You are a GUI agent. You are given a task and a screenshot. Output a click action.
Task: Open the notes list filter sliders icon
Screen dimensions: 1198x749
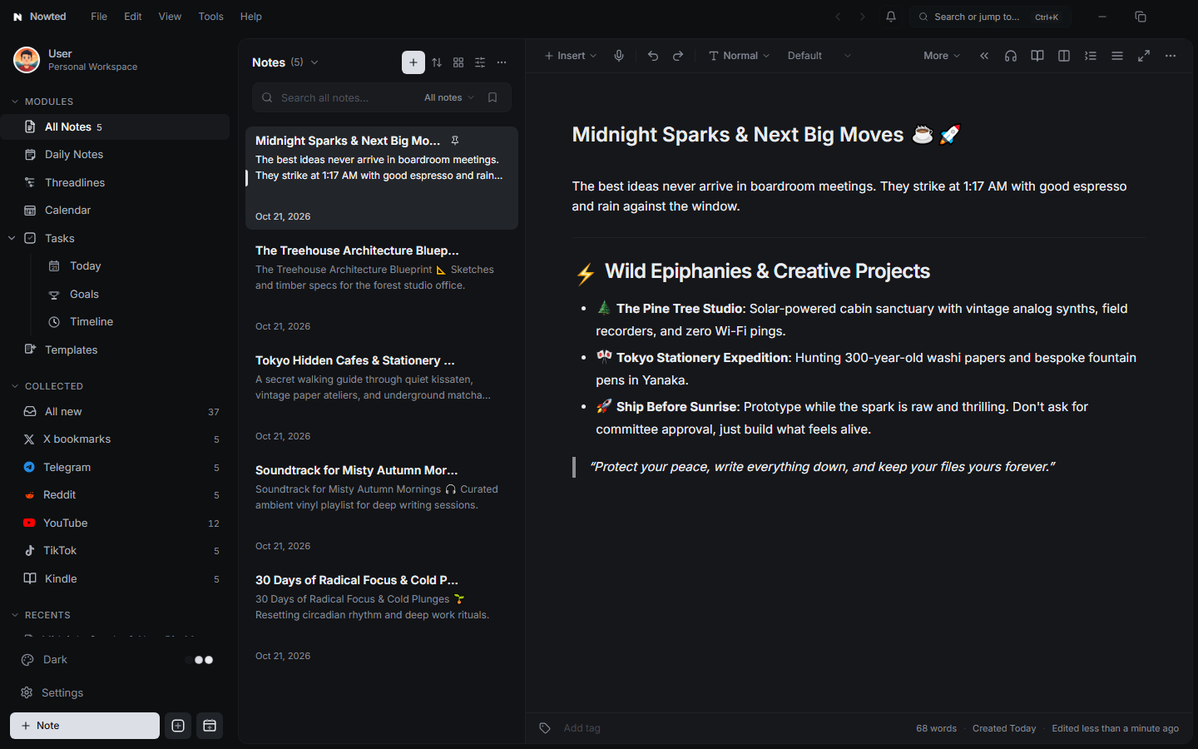pyautogui.click(x=480, y=62)
